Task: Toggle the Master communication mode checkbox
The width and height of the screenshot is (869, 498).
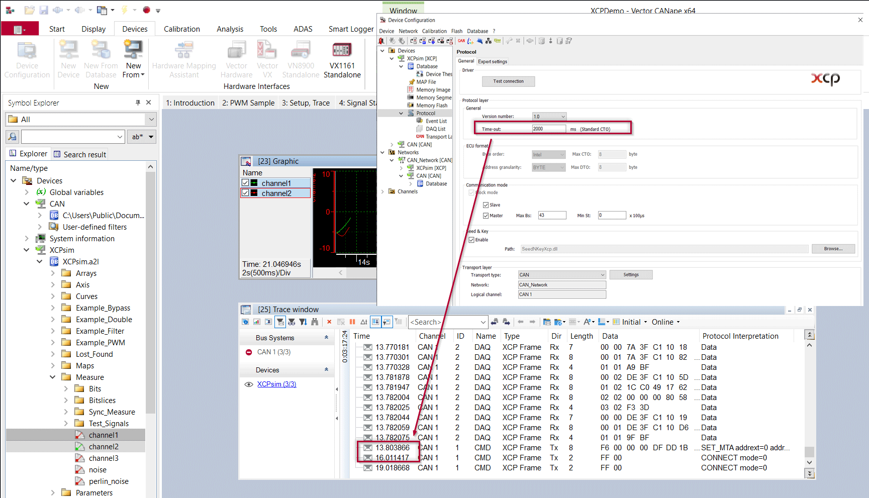Action: point(486,216)
